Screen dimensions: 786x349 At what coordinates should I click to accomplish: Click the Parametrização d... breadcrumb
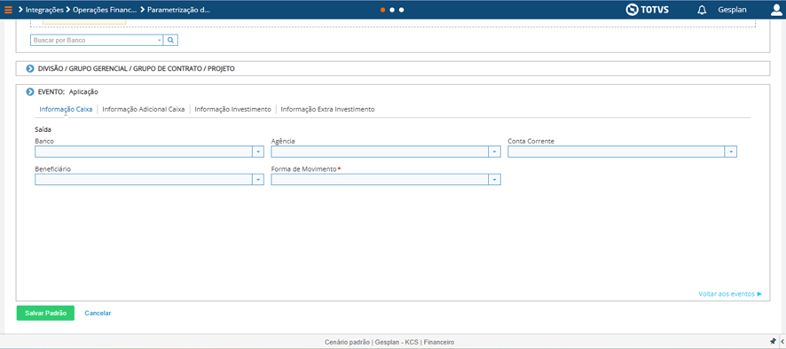coord(179,10)
